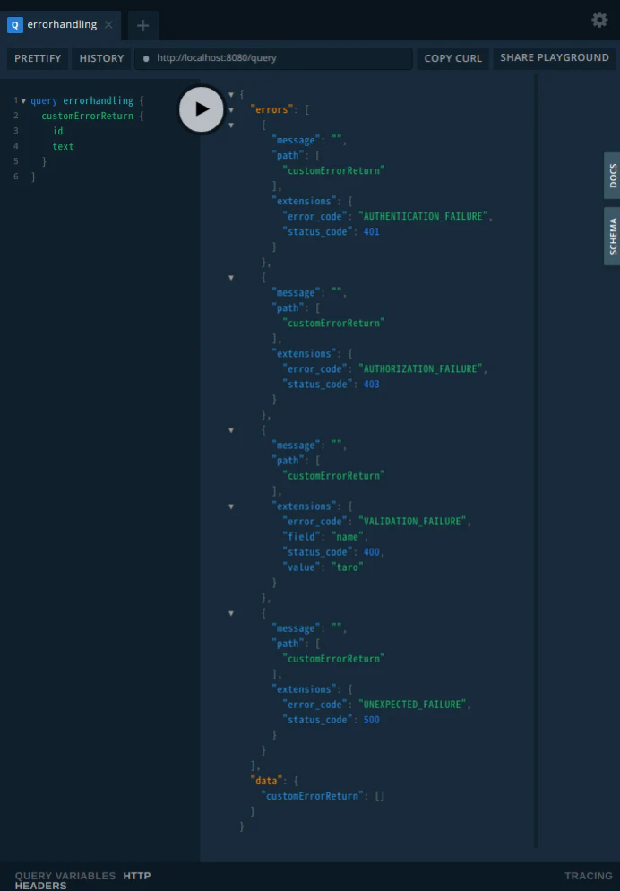Viewport: 620px width, 891px height.
Task: Collapse the query errorhandling block on line 1
Action: pos(23,101)
